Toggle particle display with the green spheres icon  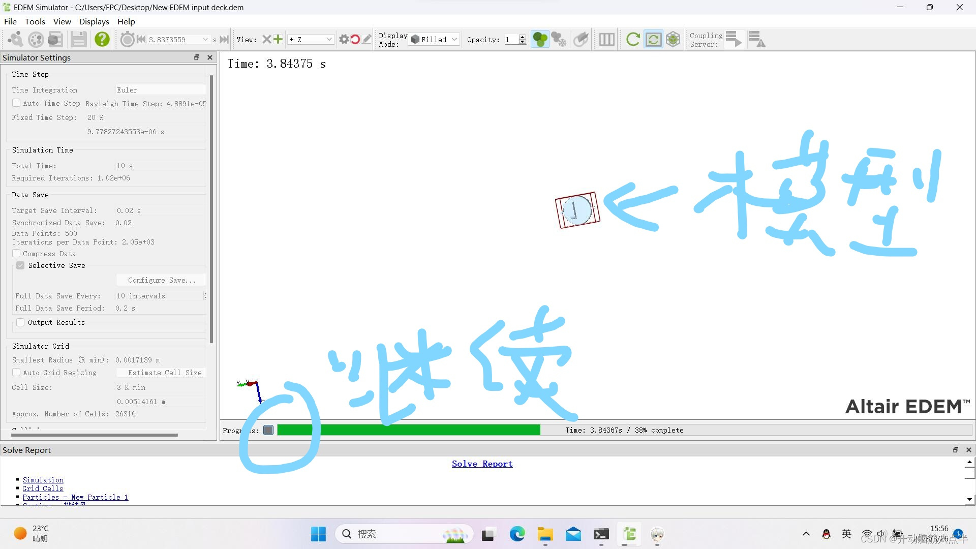tap(540, 39)
